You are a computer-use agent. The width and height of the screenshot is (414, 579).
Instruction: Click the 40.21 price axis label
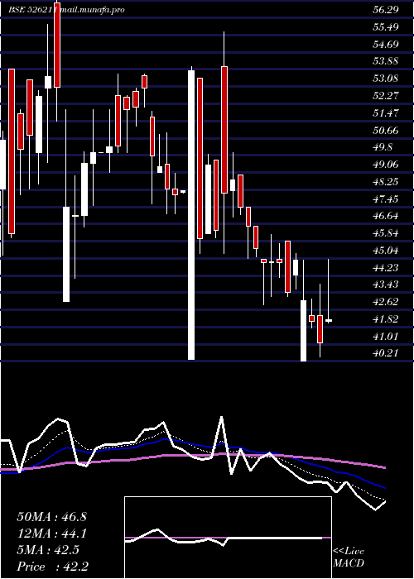[386, 353]
